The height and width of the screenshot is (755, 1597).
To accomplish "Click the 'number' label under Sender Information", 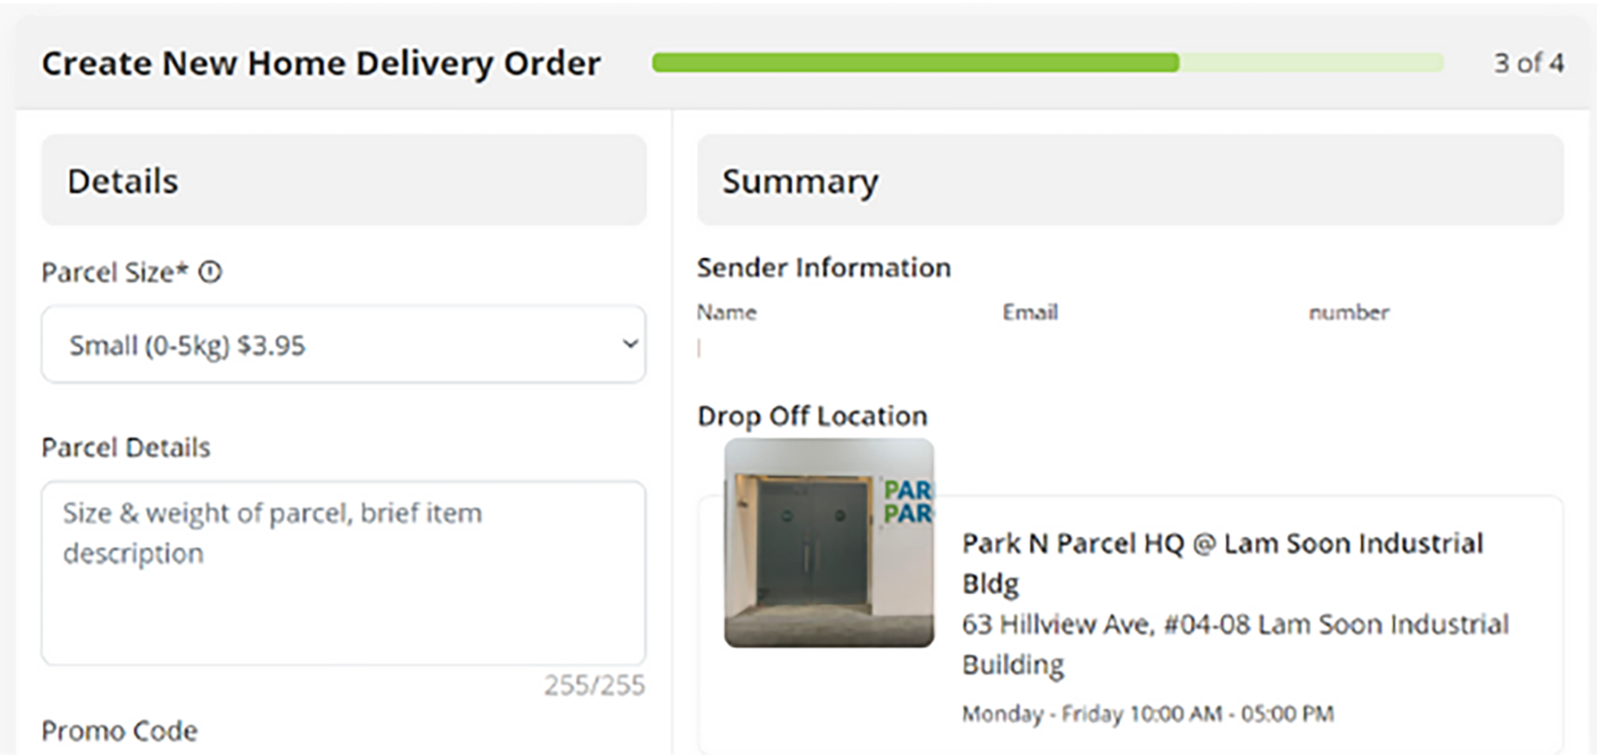I will tap(1348, 312).
